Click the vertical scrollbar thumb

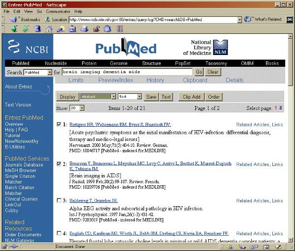[x=290, y=62]
